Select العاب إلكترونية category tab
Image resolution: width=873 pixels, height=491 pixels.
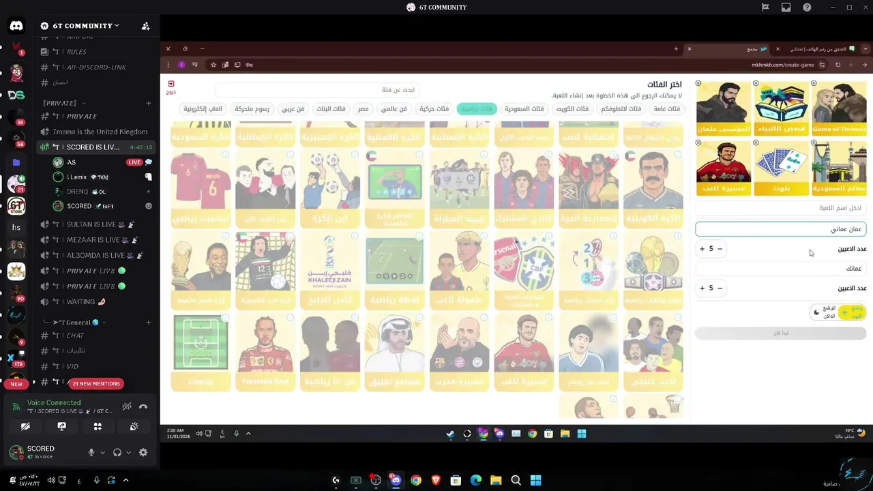tap(203, 109)
